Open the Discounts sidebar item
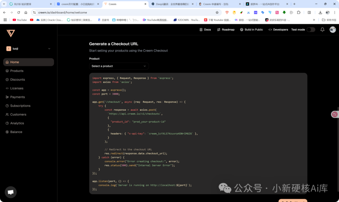 click(x=29, y=79)
